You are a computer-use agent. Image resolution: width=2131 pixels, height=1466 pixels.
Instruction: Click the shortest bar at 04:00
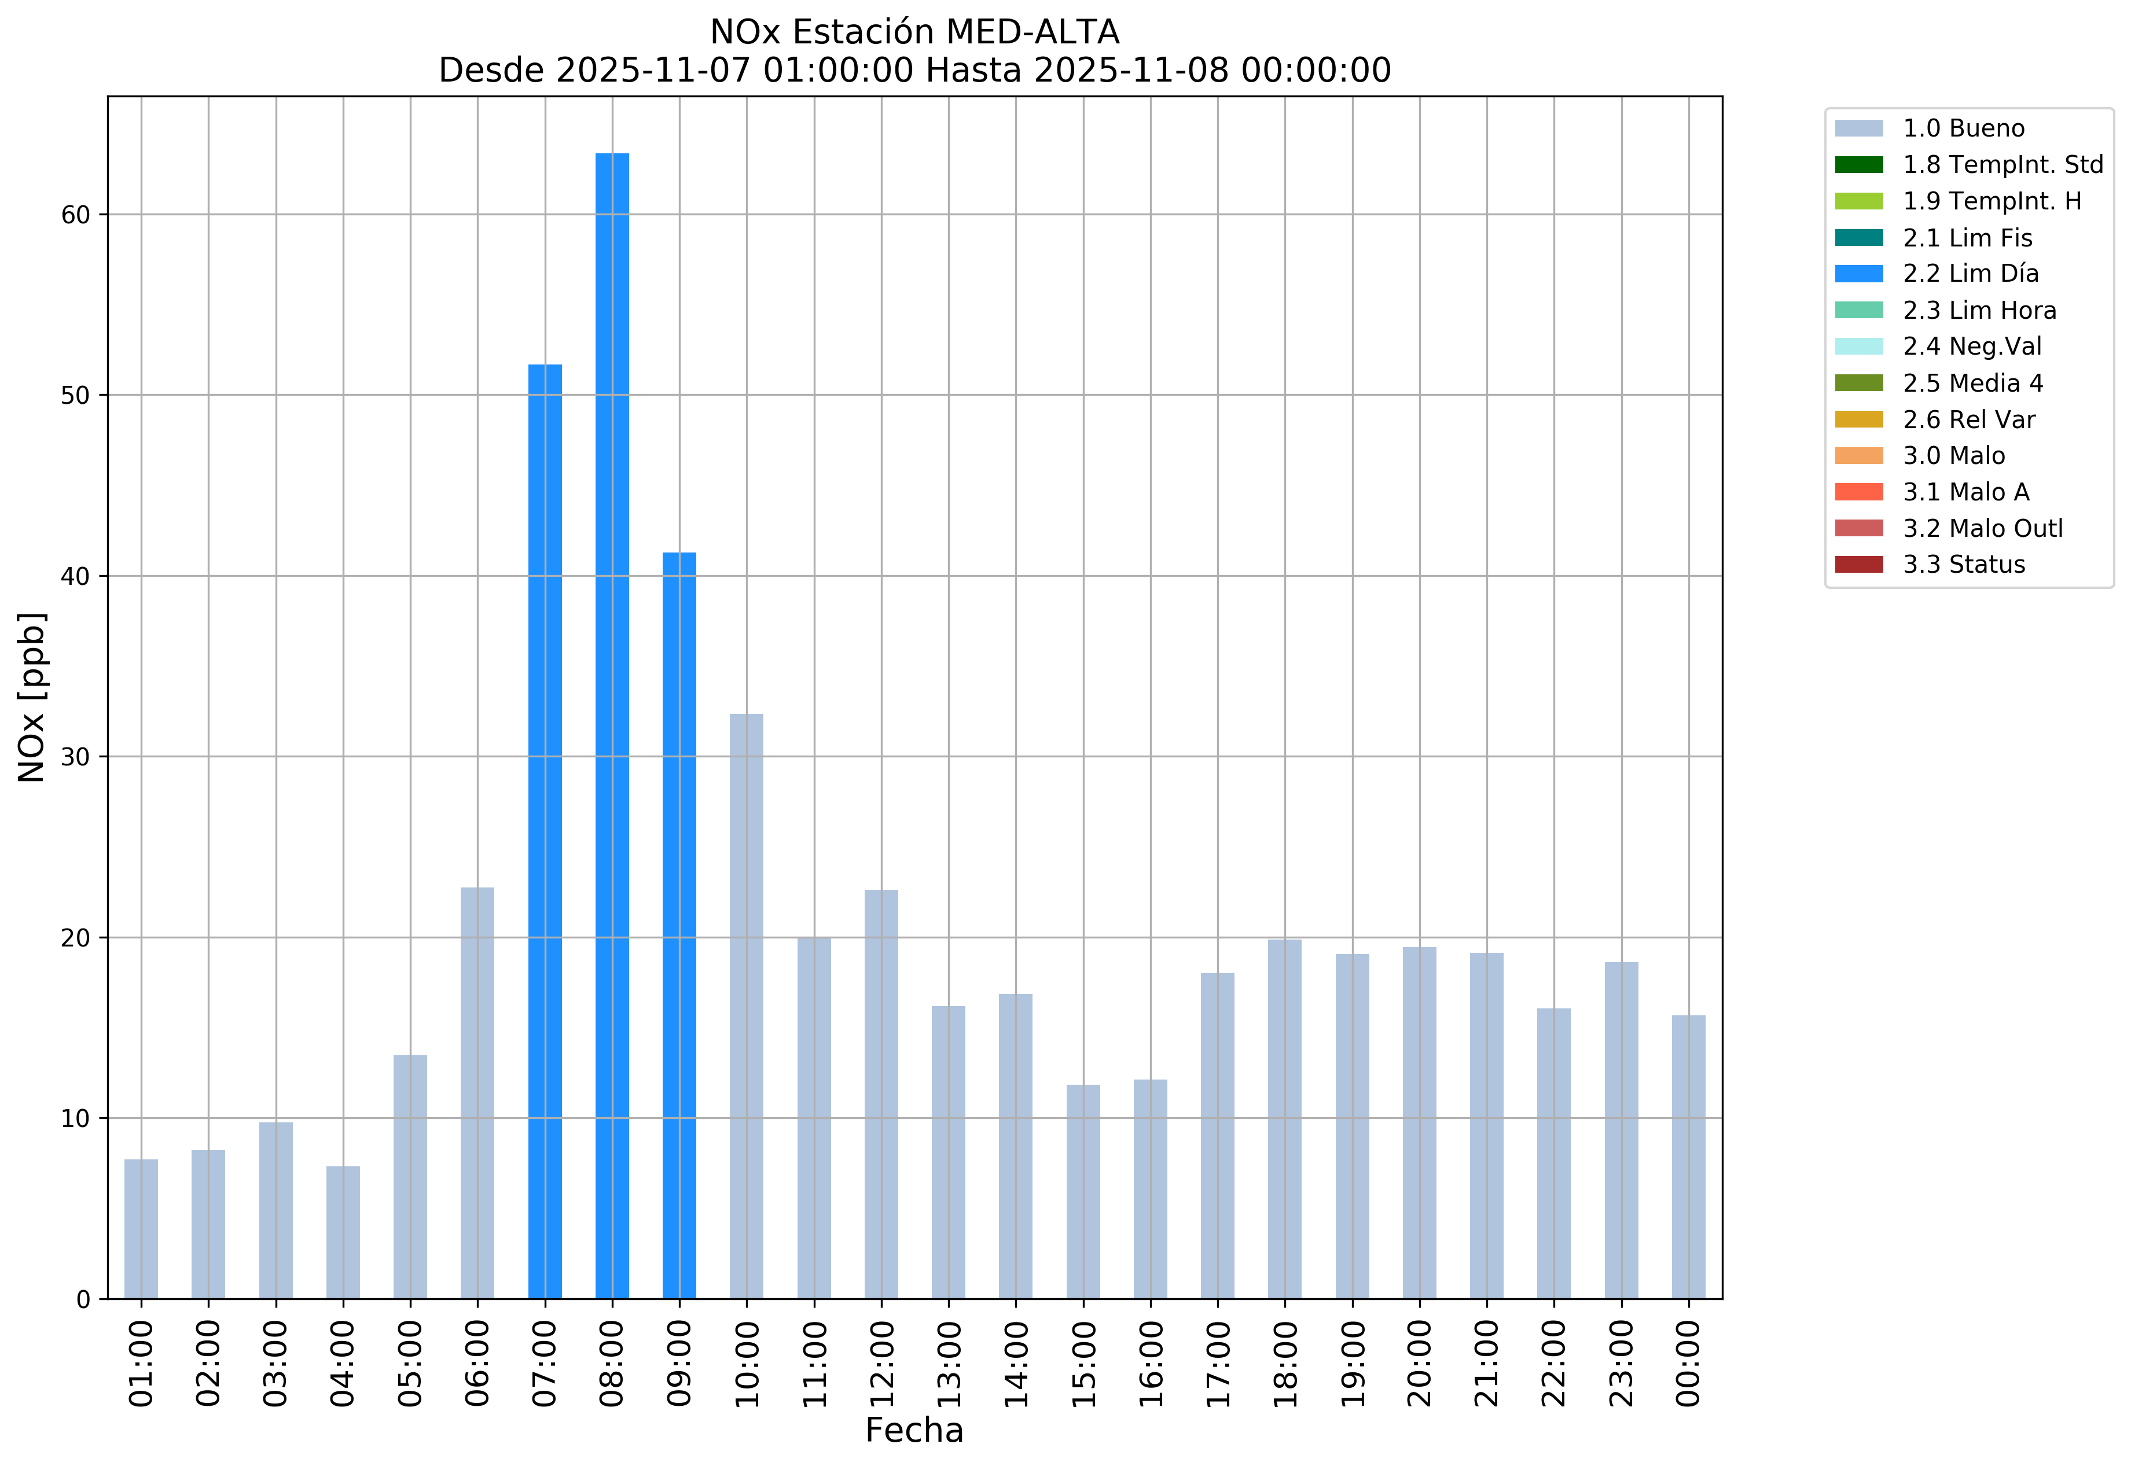point(343,1232)
